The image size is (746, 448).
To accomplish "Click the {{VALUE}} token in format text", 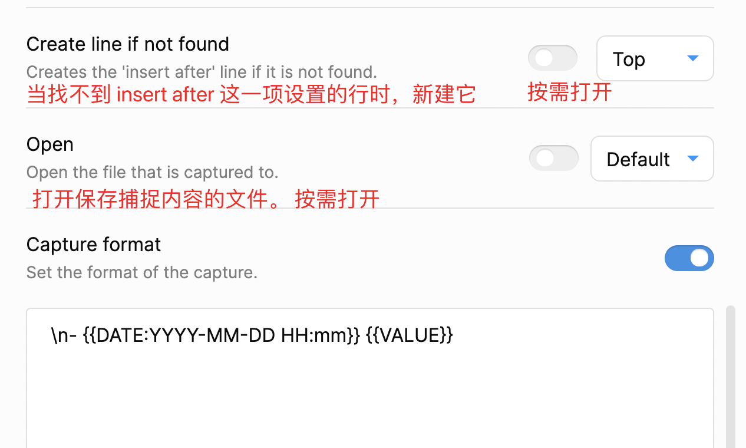I will tap(409, 335).
